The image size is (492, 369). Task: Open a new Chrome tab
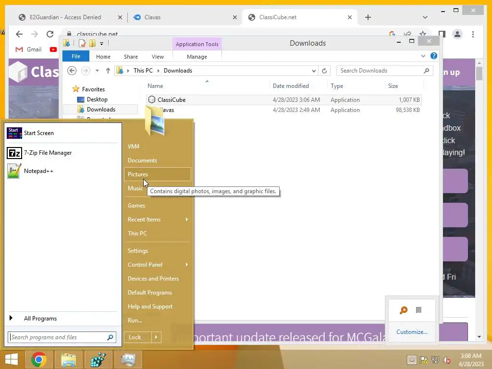(368, 17)
